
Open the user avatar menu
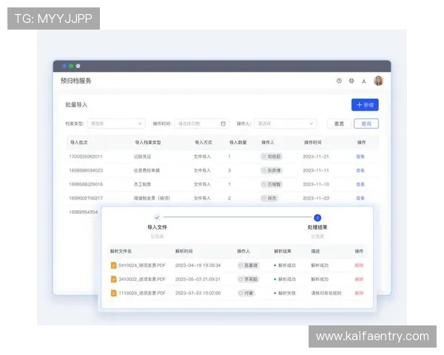point(378,81)
